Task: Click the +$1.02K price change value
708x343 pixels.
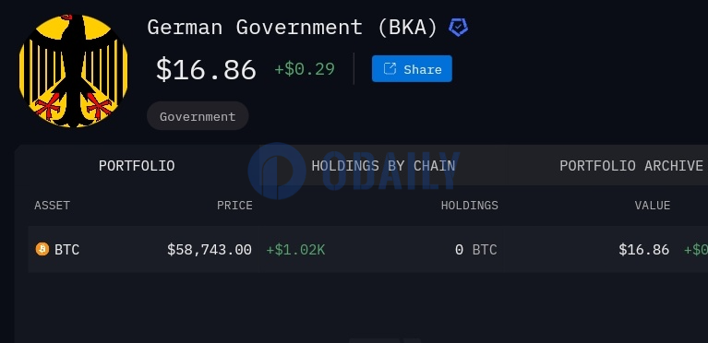Action: [295, 250]
